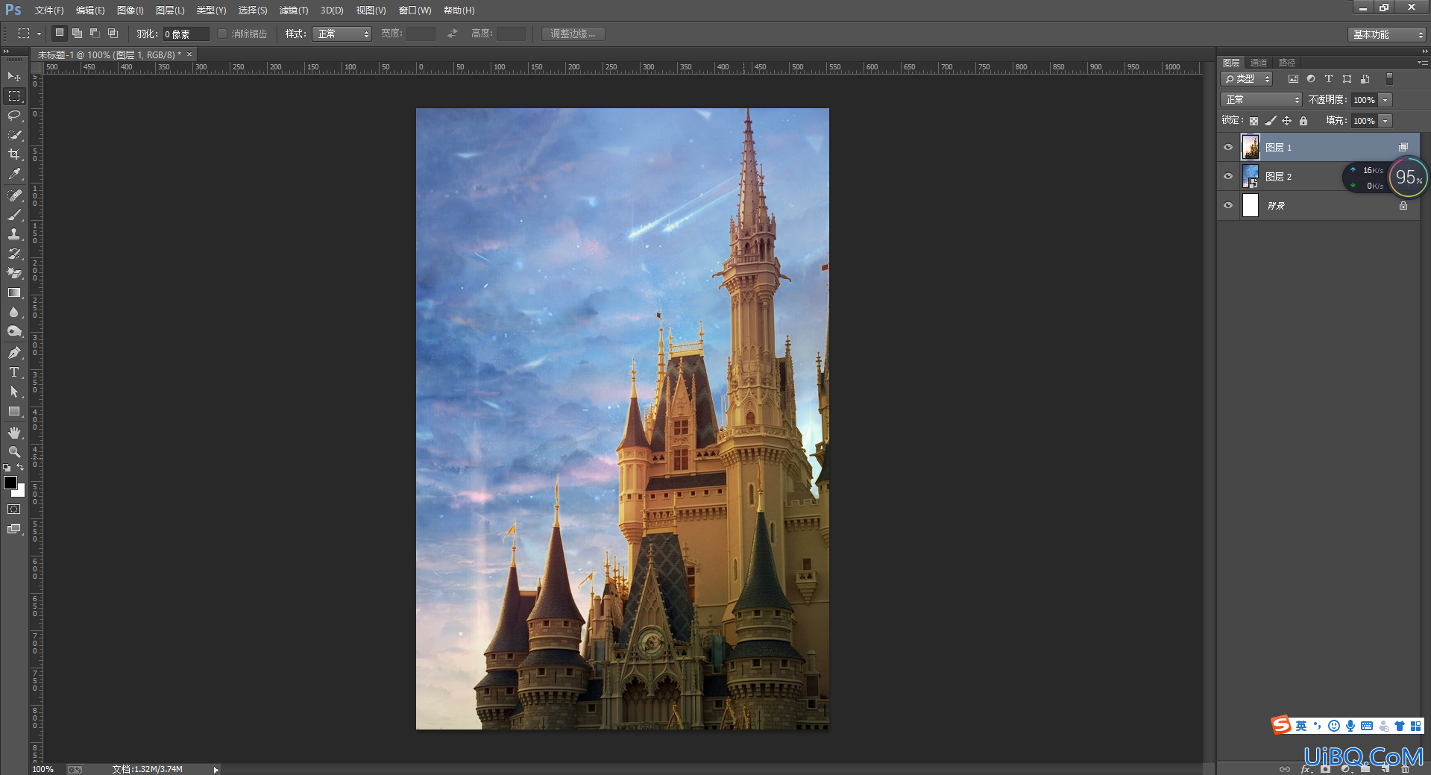Filter layers by smart objects

[x=1365, y=78]
